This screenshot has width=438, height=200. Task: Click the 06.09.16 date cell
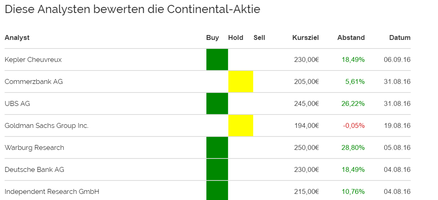(397, 59)
